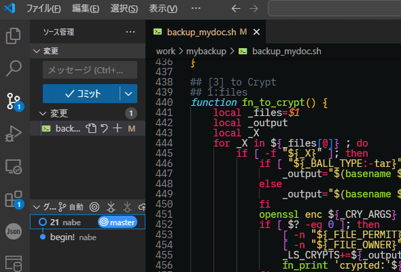Open commit options dropdown arrow
The width and height of the screenshot is (401, 272).
coord(128,93)
